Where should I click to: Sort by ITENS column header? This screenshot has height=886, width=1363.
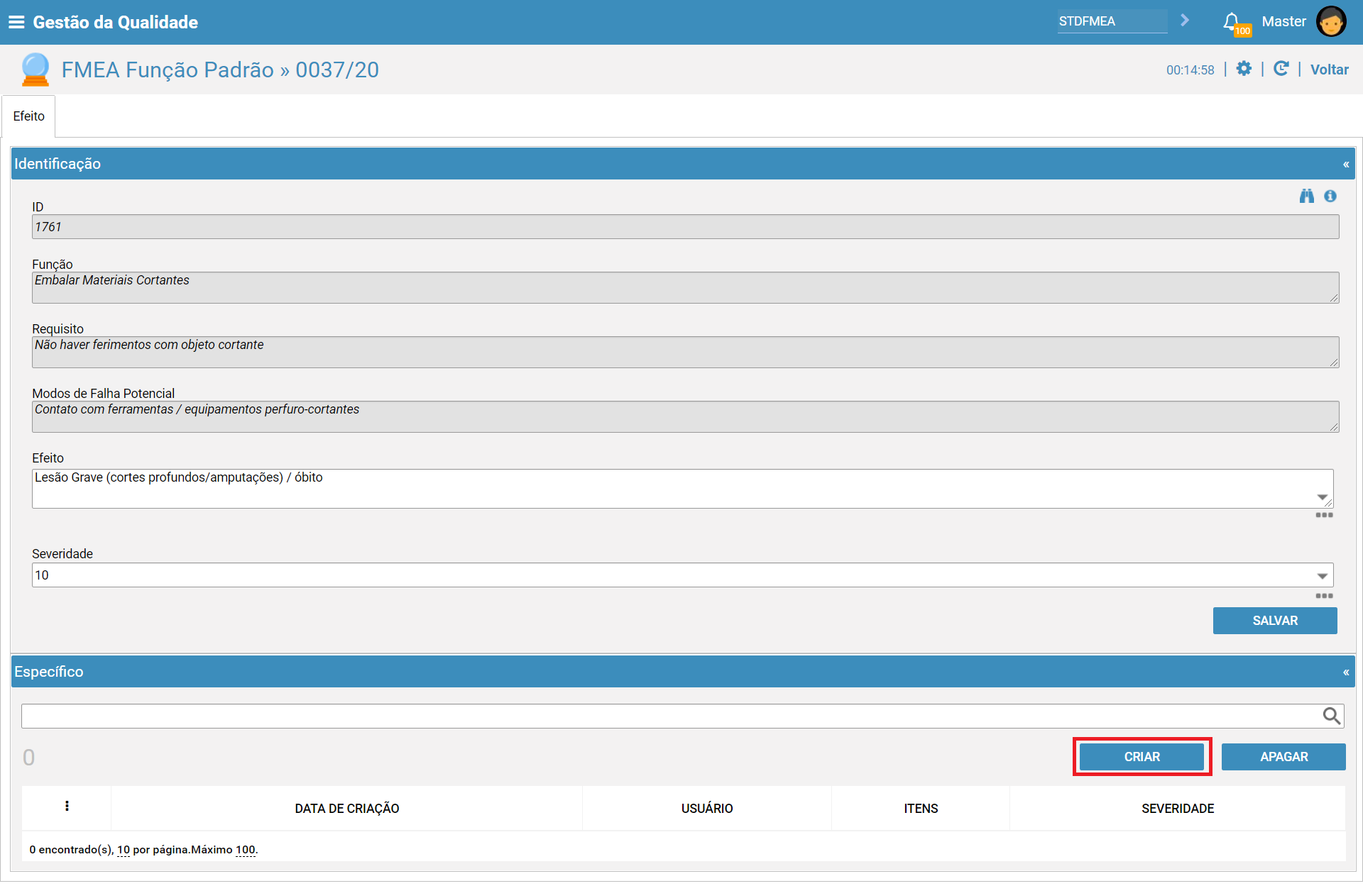coord(920,808)
